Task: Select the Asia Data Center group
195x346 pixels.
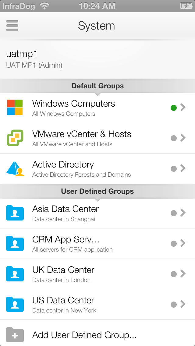Action: point(97,213)
